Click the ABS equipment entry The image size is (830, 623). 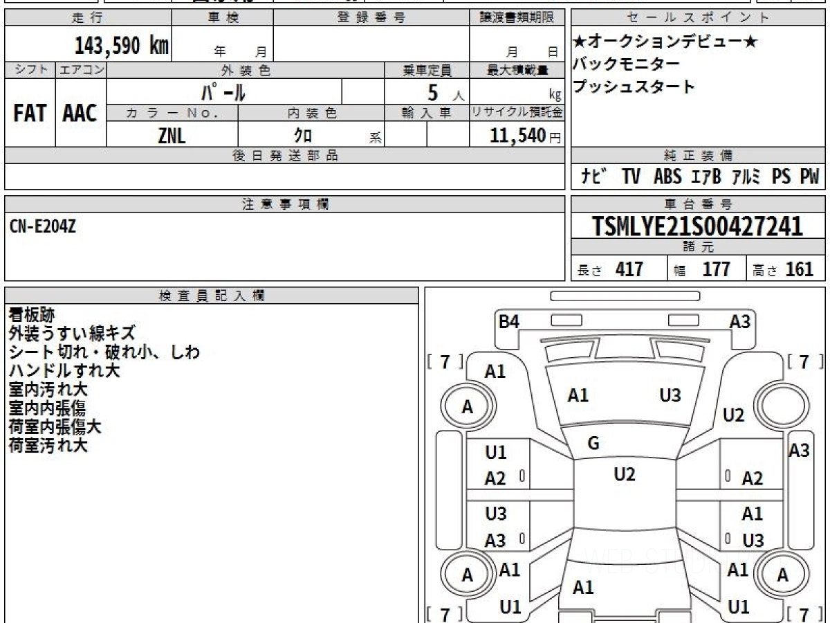[x=667, y=177]
